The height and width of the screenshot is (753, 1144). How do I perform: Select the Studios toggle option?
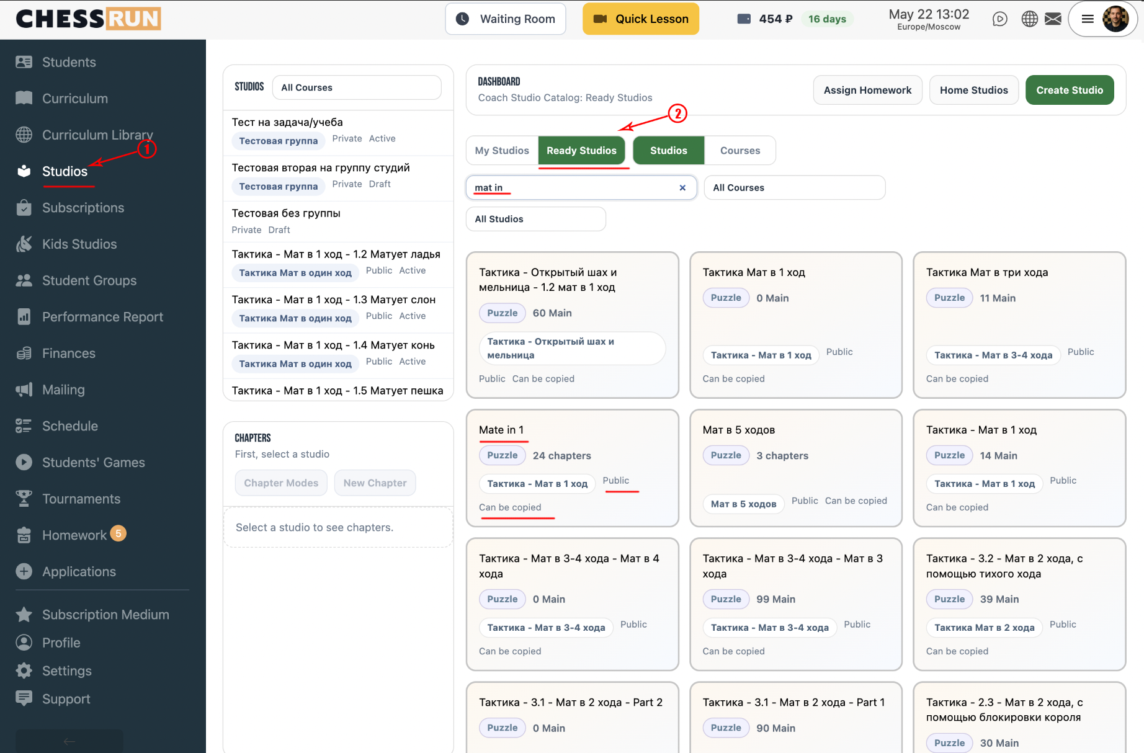pos(668,151)
